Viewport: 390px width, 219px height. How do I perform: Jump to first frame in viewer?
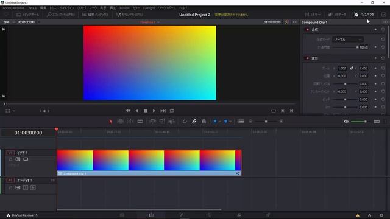tap(128, 111)
